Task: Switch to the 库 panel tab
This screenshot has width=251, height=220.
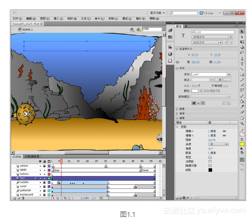Action: pyautogui.click(x=186, y=26)
